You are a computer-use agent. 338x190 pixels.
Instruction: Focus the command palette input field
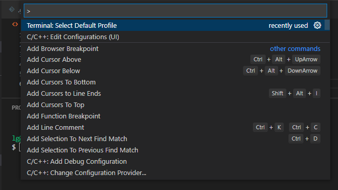(x=175, y=10)
